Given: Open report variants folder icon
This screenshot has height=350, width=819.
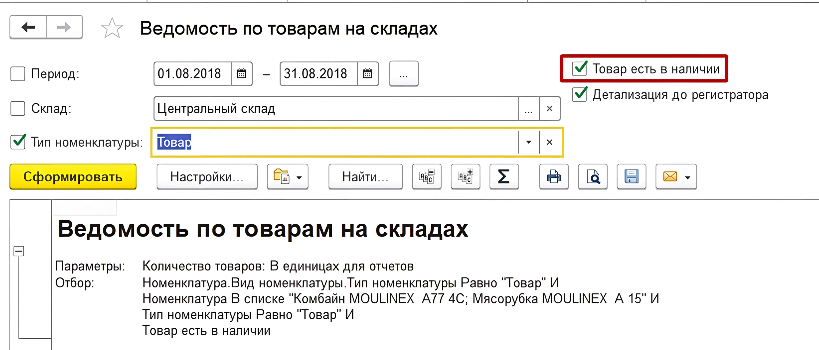Looking at the screenshot, I should pos(287,177).
